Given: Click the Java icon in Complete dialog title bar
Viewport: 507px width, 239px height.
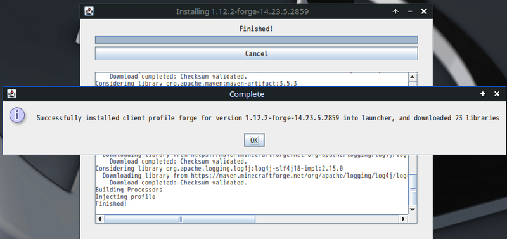Looking at the screenshot, I should (x=11, y=94).
